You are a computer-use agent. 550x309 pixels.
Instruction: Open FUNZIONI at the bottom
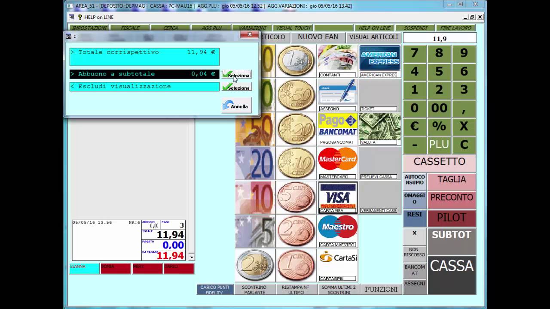[x=381, y=289]
